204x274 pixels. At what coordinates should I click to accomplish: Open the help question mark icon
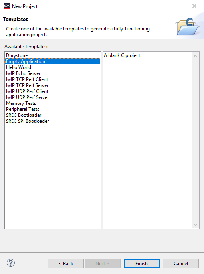(x=11, y=263)
